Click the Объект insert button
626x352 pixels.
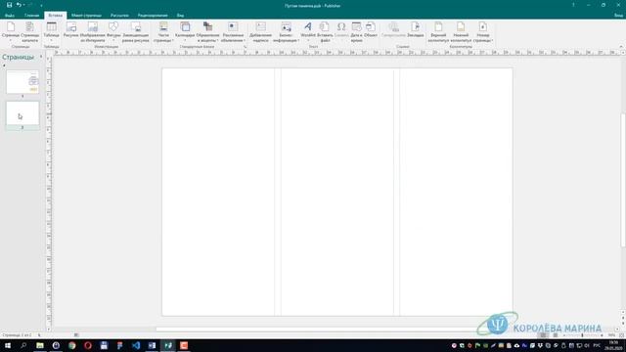pyautogui.click(x=371, y=30)
